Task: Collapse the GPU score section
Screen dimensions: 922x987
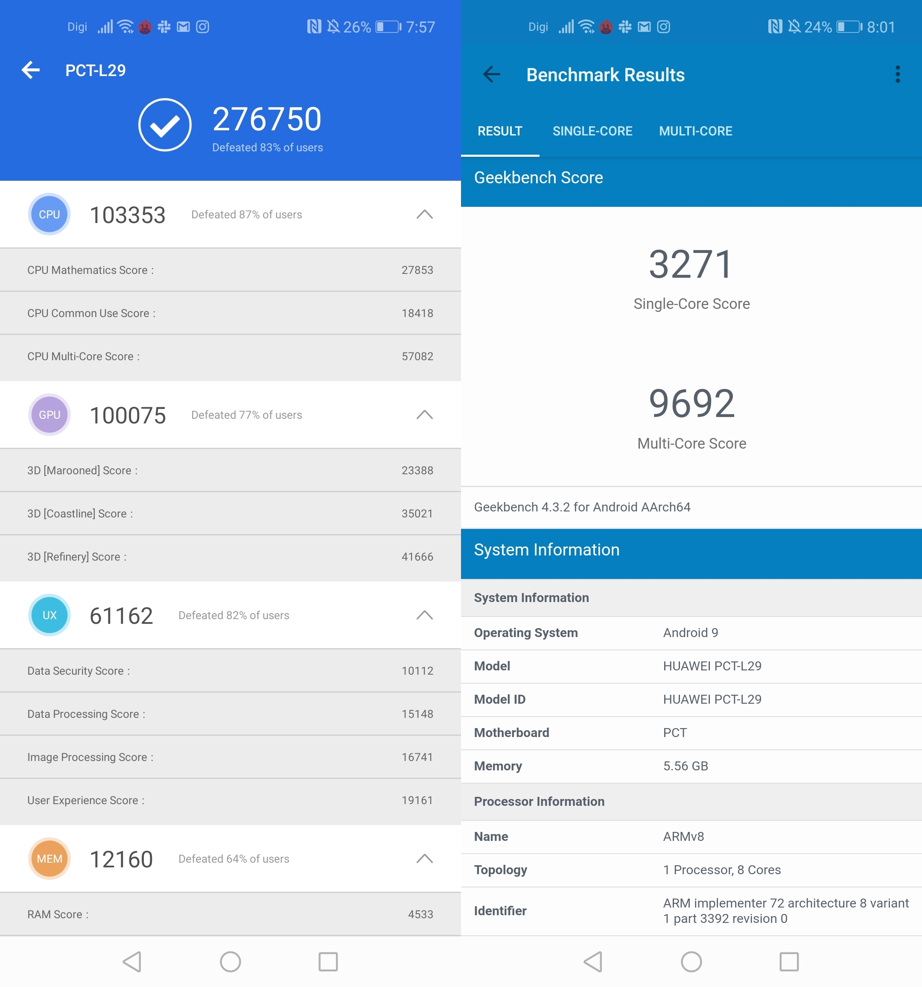Action: pos(424,415)
